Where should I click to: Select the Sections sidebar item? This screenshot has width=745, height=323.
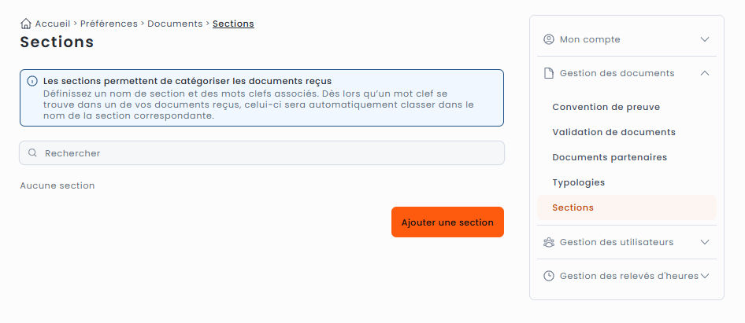click(573, 207)
